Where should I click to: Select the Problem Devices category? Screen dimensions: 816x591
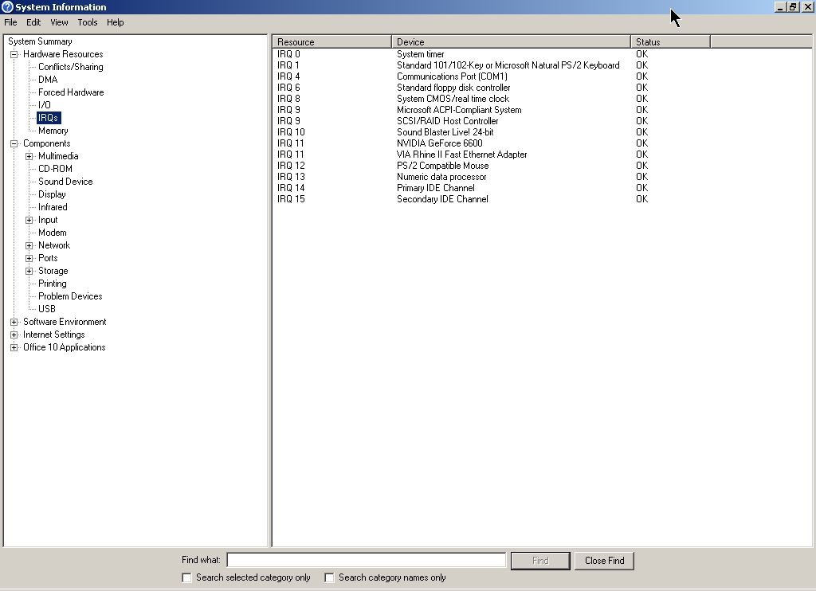pos(70,296)
